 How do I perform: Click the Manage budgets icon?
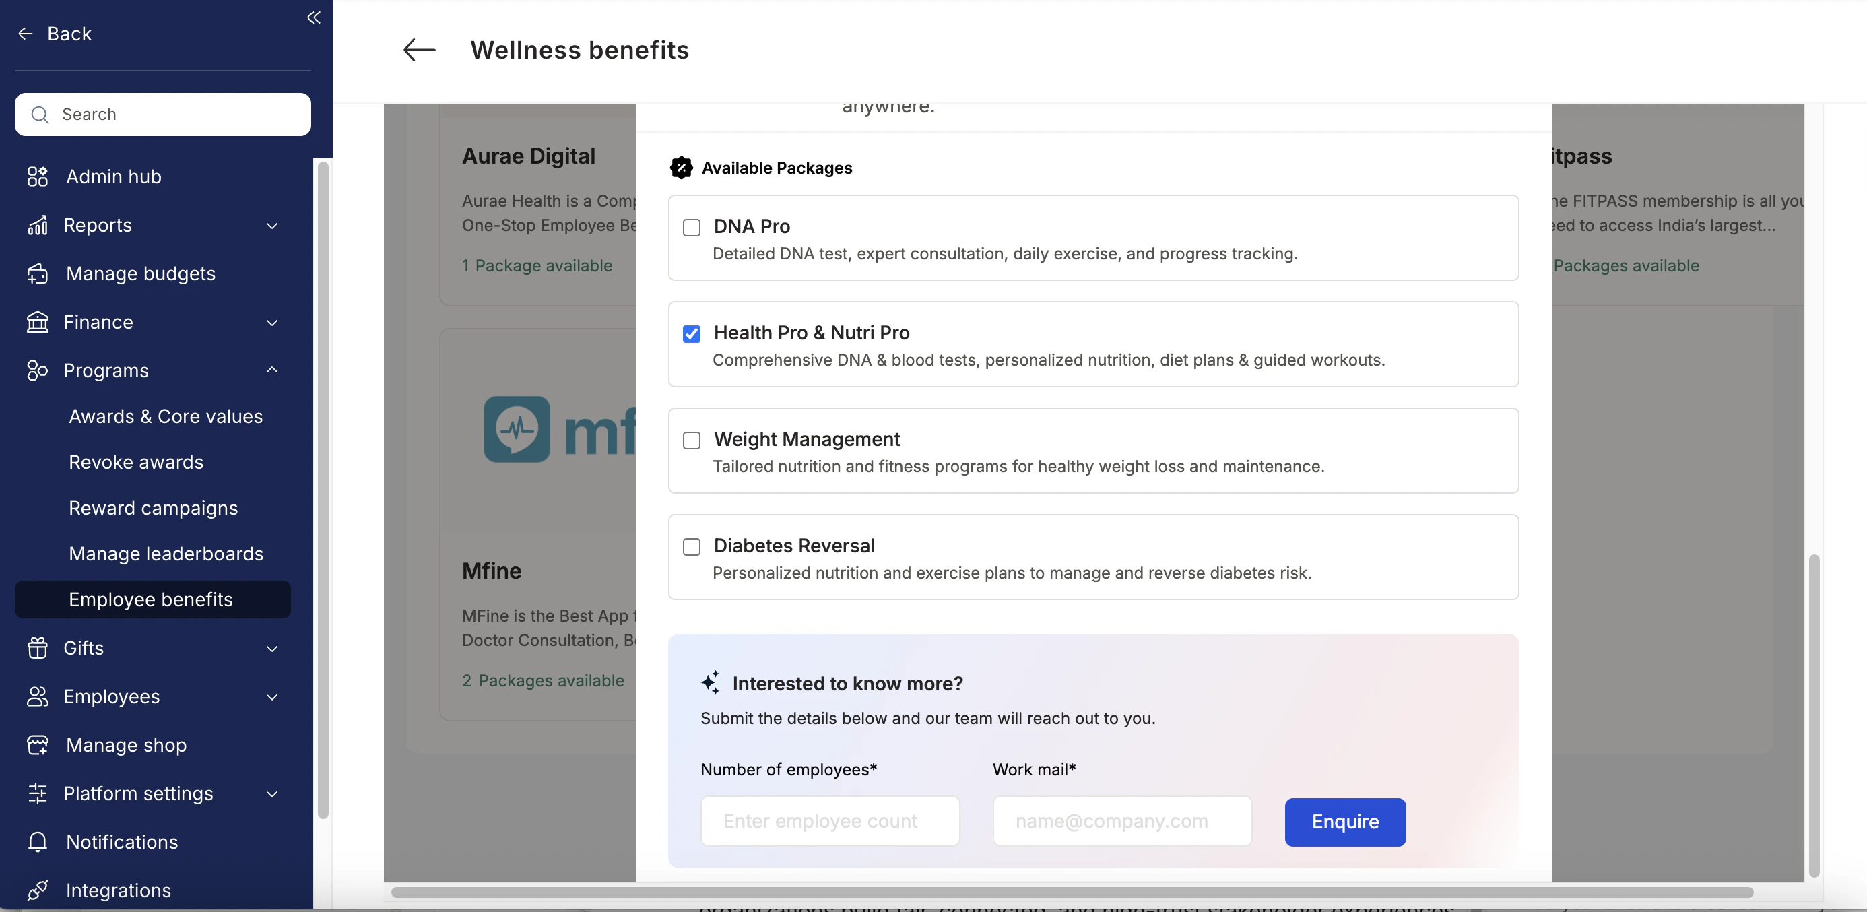(x=38, y=273)
